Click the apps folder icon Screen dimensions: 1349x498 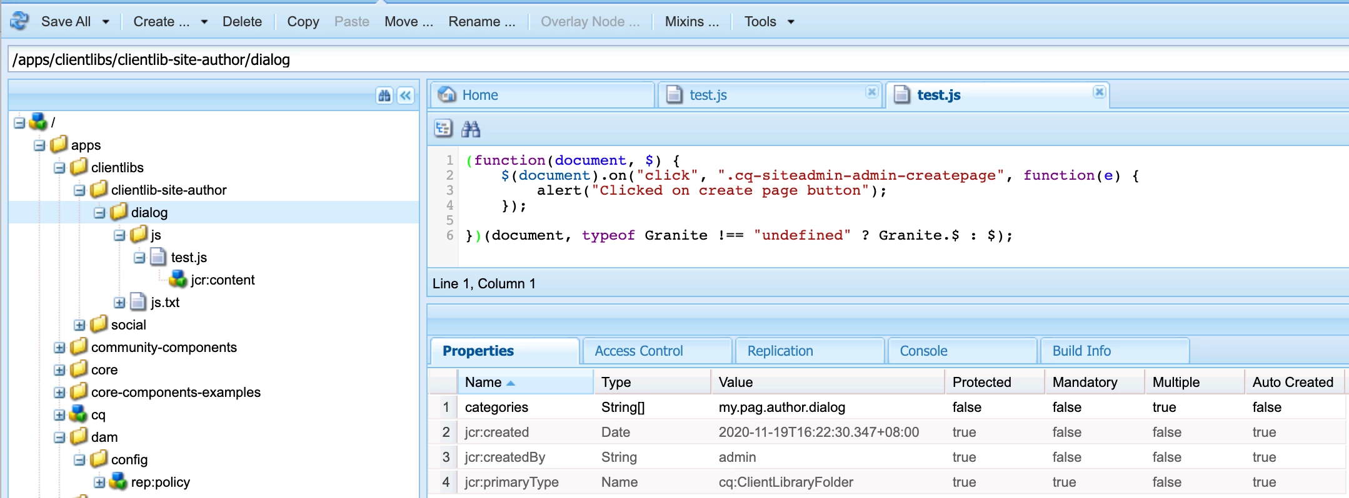click(x=59, y=144)
